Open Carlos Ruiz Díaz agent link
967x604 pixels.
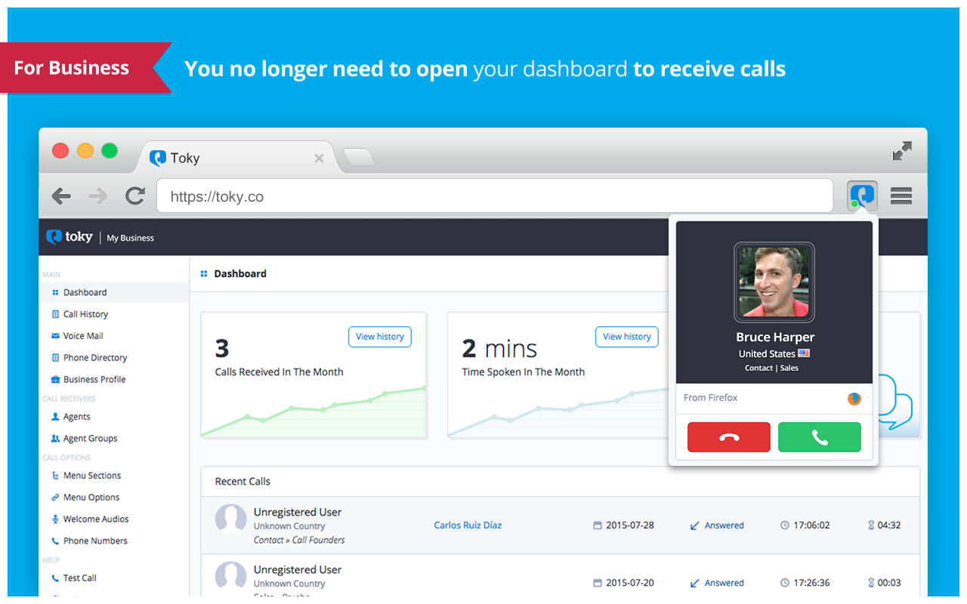point(468,525)
